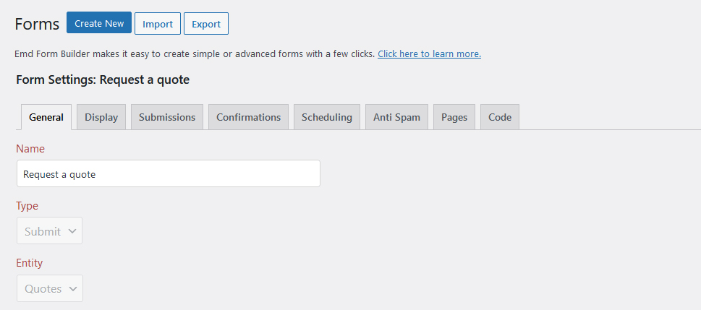Select the General tab
The height and width of the screenshot is (310, 701).
(x=46, y=117)
